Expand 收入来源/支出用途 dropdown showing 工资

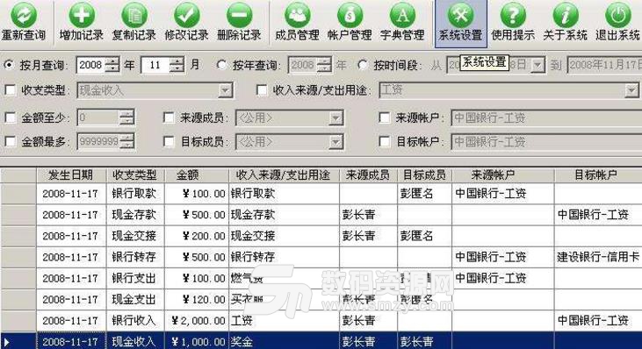click(631, 90)
